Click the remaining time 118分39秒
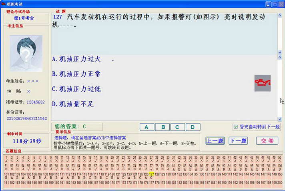This screenshot has height=191, width=285. [x=27, y=141]
